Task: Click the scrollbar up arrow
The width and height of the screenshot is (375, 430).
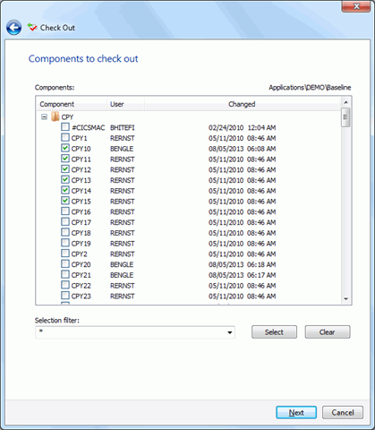Action: click(x=345, y=102)
